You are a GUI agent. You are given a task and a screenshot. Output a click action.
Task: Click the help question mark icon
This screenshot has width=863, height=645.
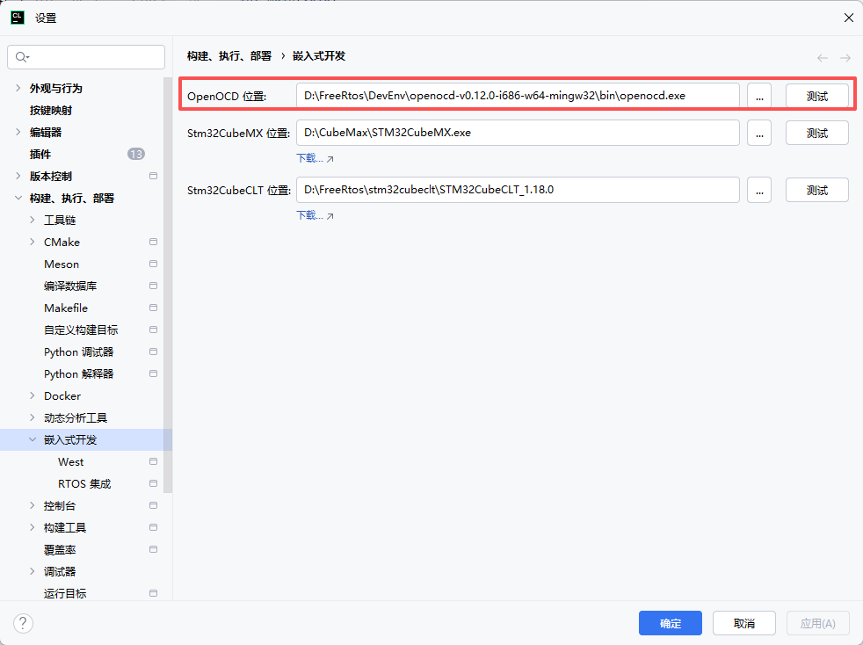coord(23,624)
